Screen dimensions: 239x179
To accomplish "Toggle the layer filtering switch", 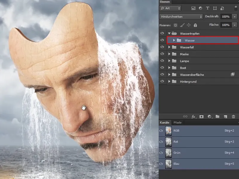I will coord(236,8).
